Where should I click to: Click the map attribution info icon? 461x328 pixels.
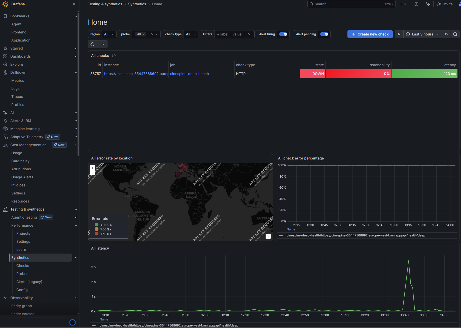click(268, 236)
